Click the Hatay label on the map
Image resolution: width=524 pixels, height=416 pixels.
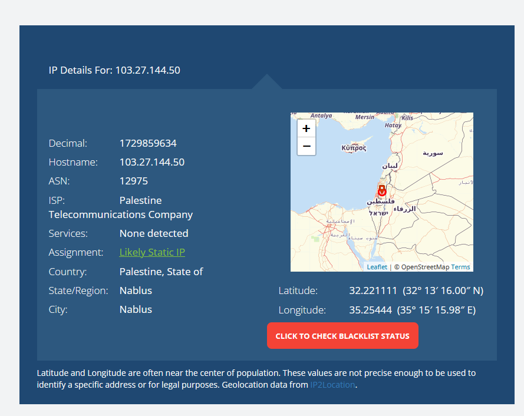click(393, 125)
